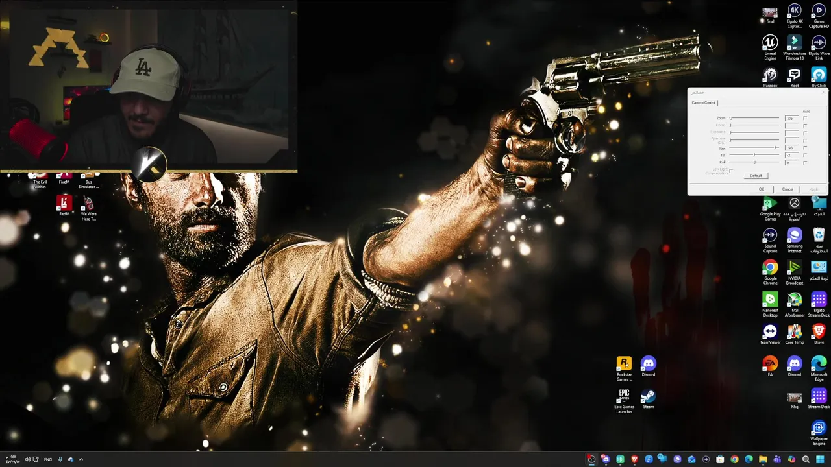The height and width of the screenshot is (467, 831).
Task: Open the We Were Here T... shortcut
Action: coord(88,209)
